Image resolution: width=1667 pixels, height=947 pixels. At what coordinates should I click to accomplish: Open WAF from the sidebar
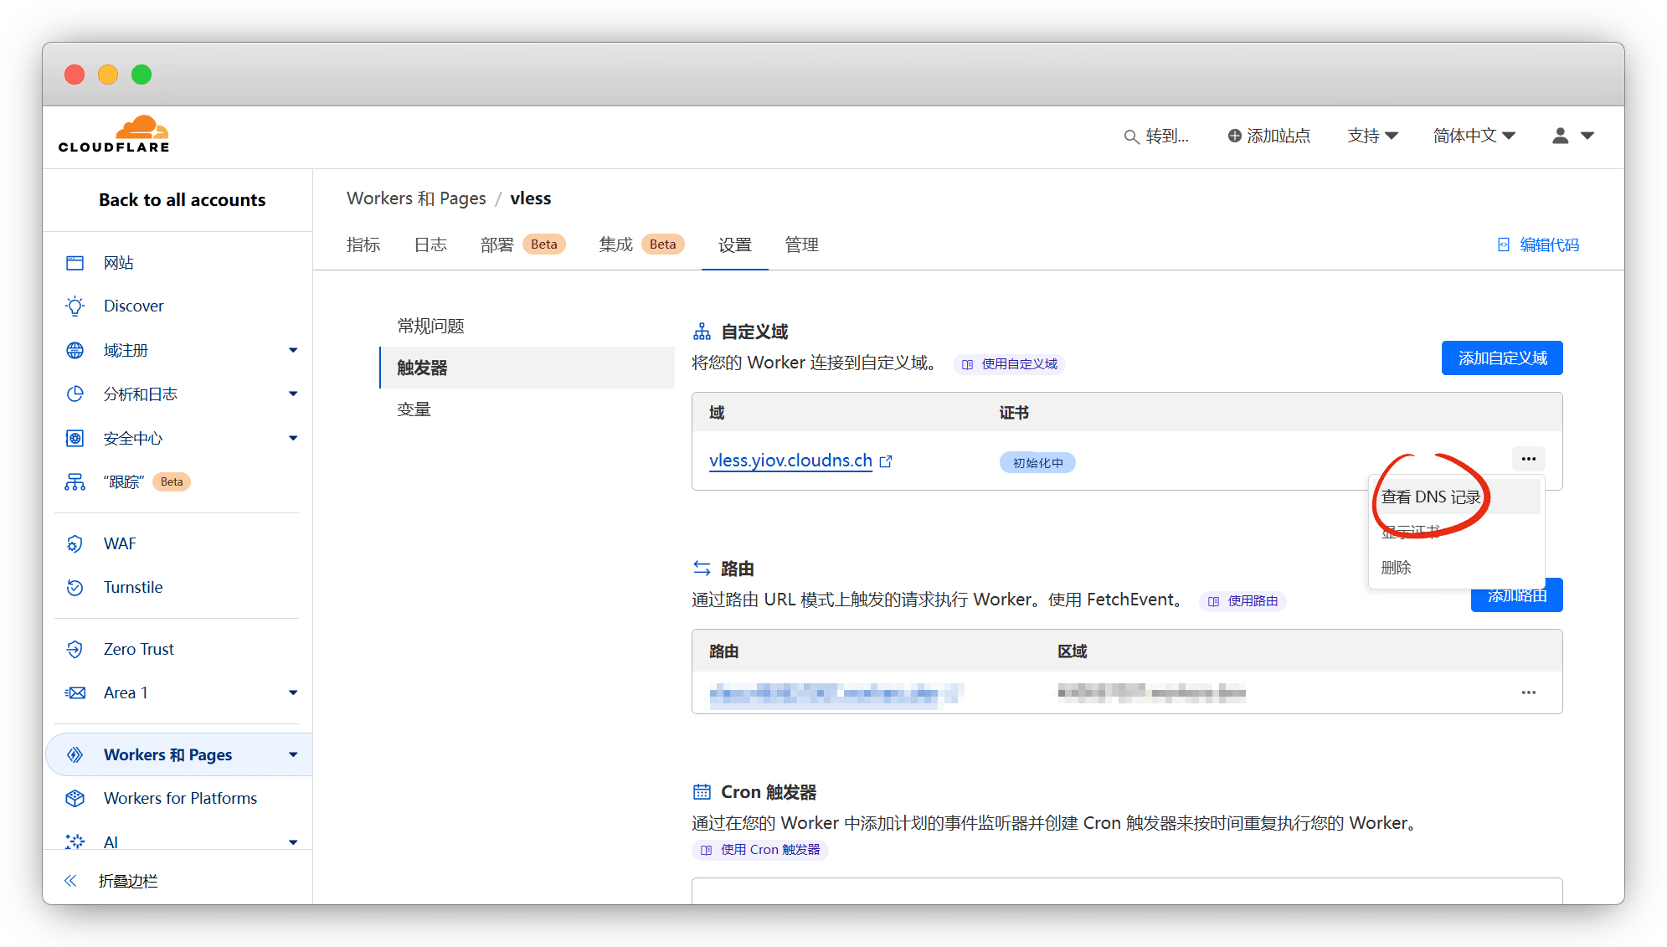pos(119,543)
